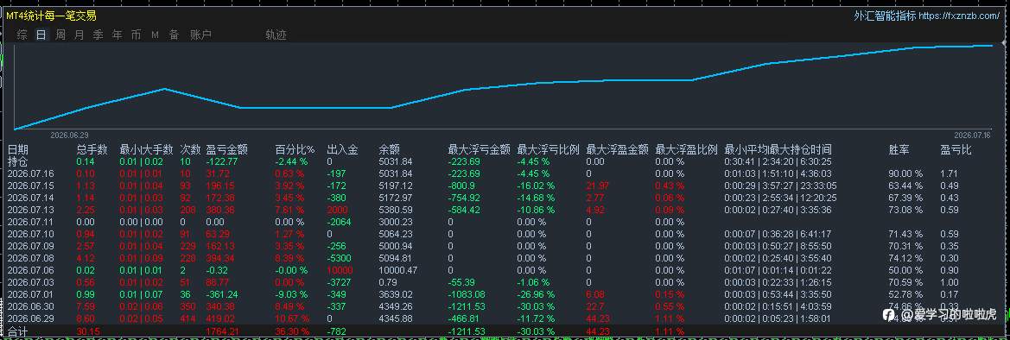Click the 盈亏比 column header

(x=956, y=150)
